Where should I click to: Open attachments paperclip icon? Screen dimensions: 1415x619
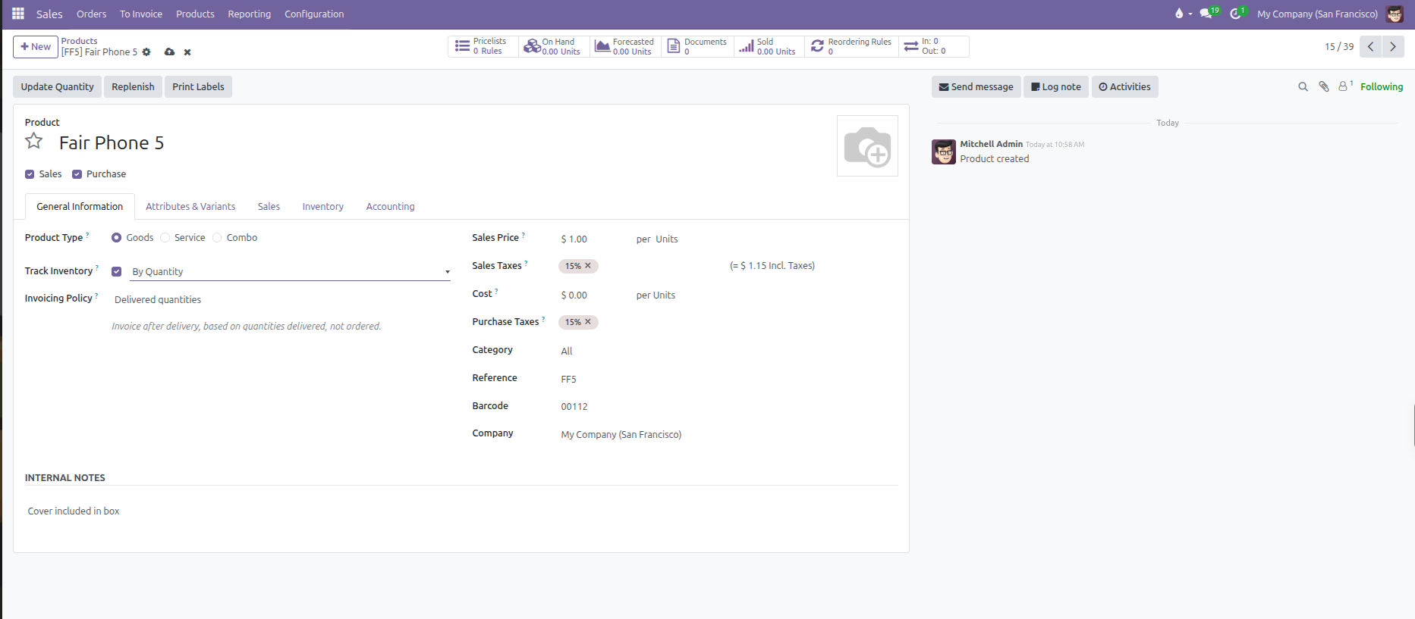(x=1324, y=87)
